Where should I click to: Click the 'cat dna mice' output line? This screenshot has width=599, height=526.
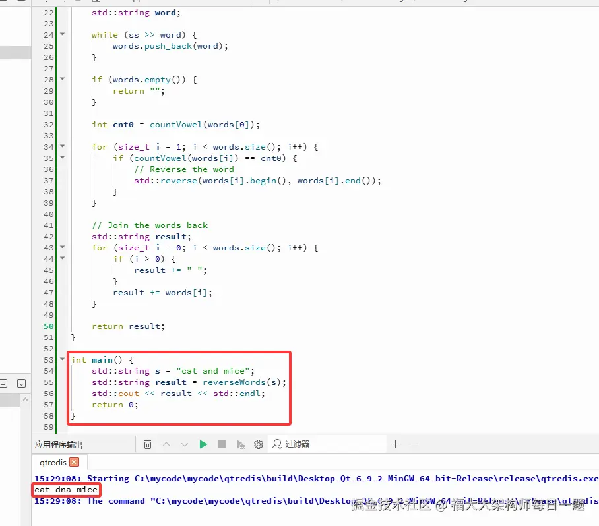point(66,490)
